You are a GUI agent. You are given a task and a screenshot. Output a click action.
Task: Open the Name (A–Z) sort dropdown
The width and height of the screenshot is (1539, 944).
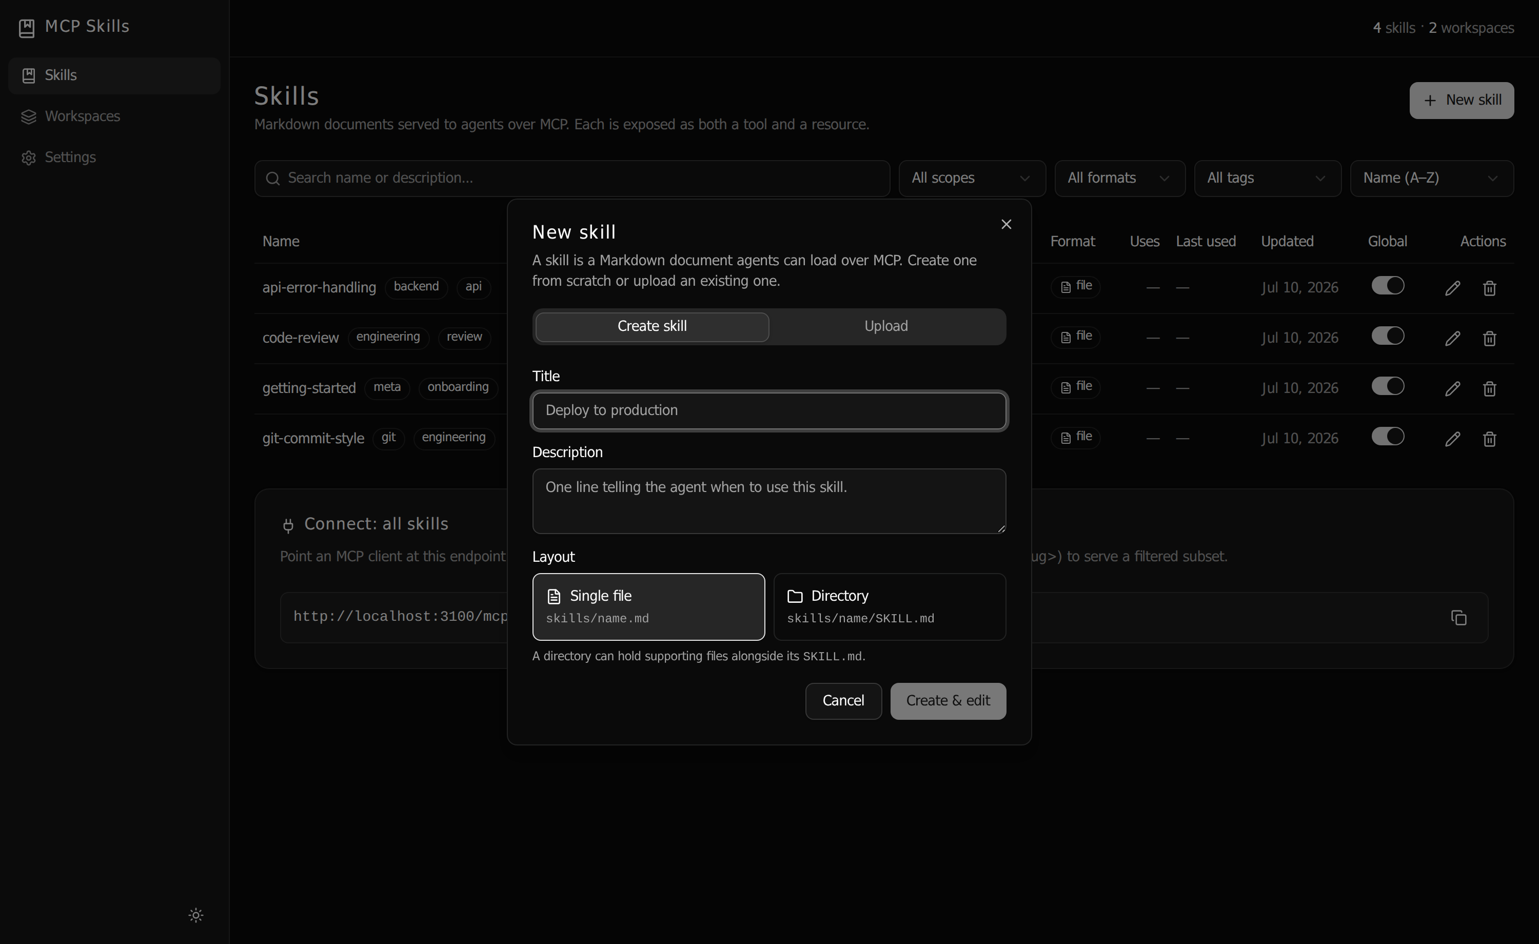(x=1432, y=179)
